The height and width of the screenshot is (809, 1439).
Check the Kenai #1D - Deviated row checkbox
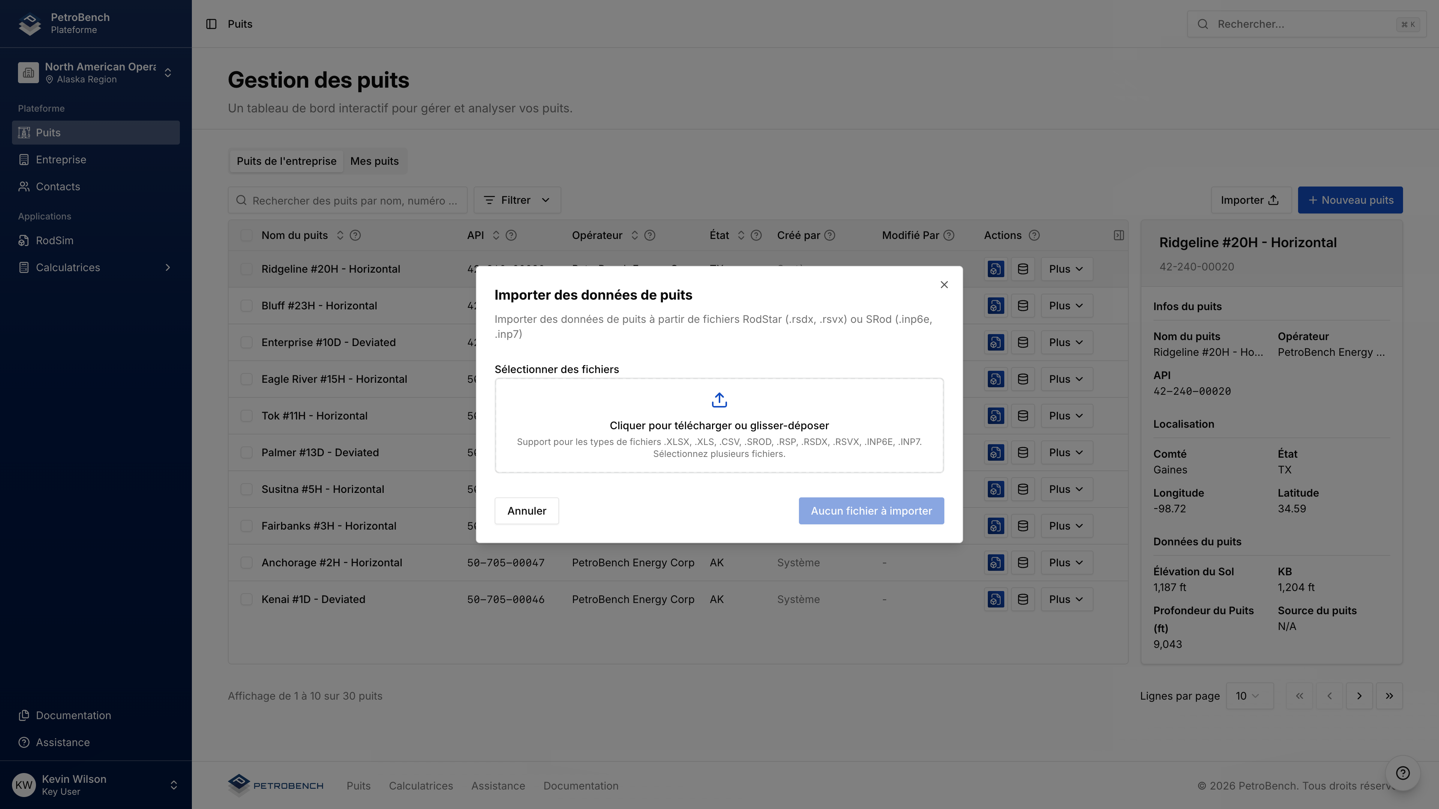(x=246, y=599)
